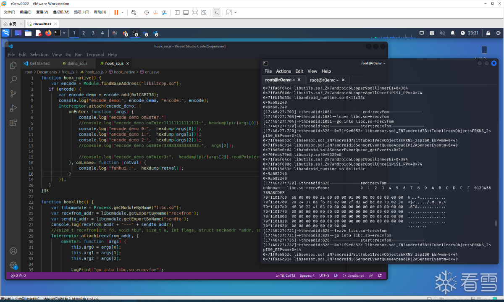Switch to workspace 4 in Kali panel
Image resolution: width=504 pixels, height=302 pixels.
point(102,33)
